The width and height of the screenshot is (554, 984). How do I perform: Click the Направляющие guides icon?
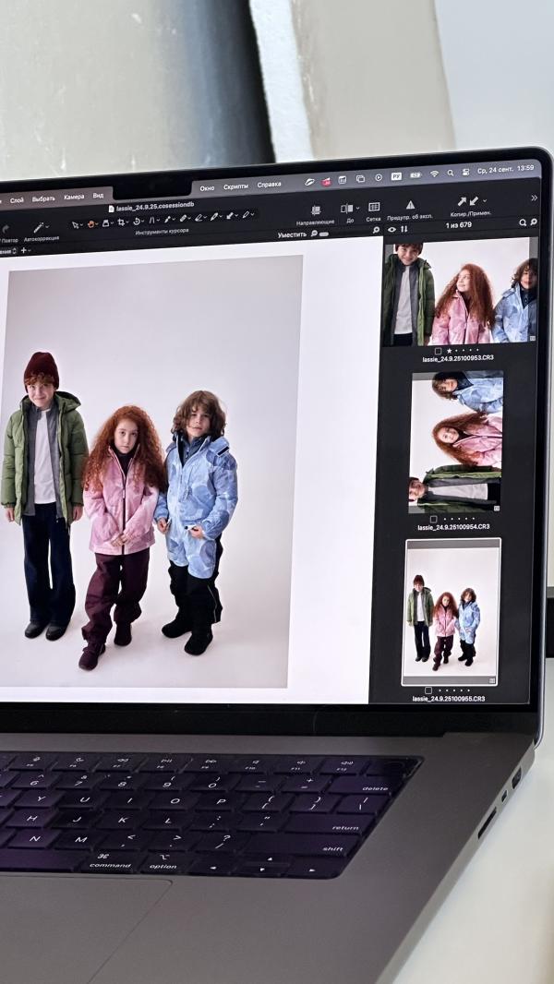pos(316,210)
